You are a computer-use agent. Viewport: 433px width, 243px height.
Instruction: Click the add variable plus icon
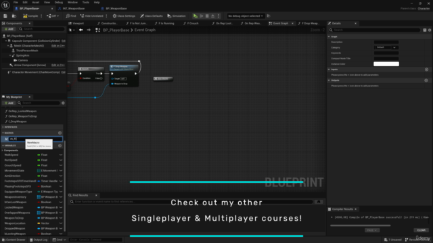click(x=60, y=146)
